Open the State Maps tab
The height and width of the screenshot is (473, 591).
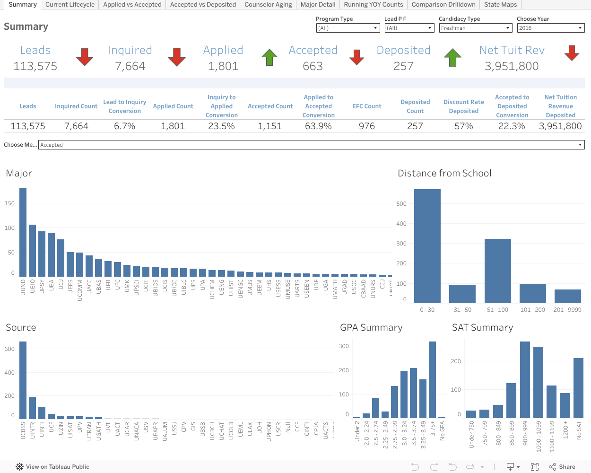tap(500, 5)
